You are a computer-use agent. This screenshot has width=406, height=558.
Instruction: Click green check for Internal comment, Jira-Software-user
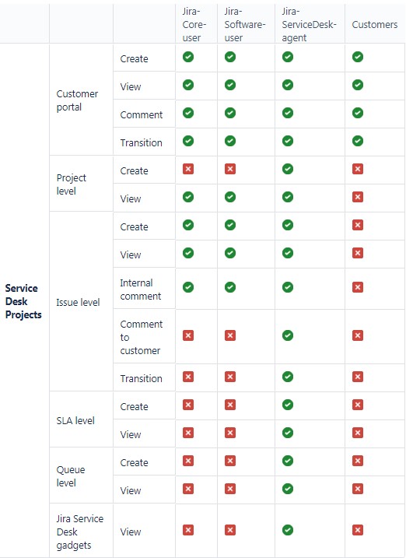click(230, 287)
